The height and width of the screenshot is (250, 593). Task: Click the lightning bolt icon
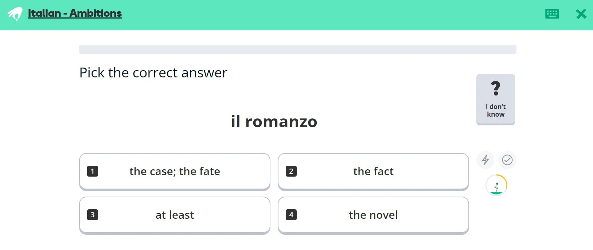[485, 160]
